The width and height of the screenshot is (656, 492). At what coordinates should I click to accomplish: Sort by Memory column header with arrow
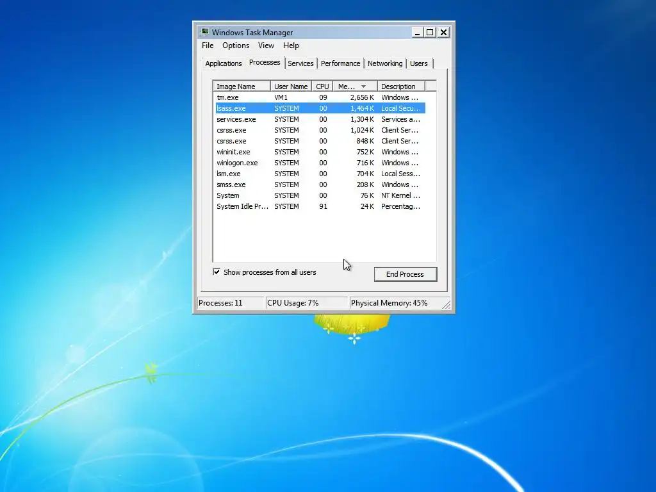coord(355,86)
